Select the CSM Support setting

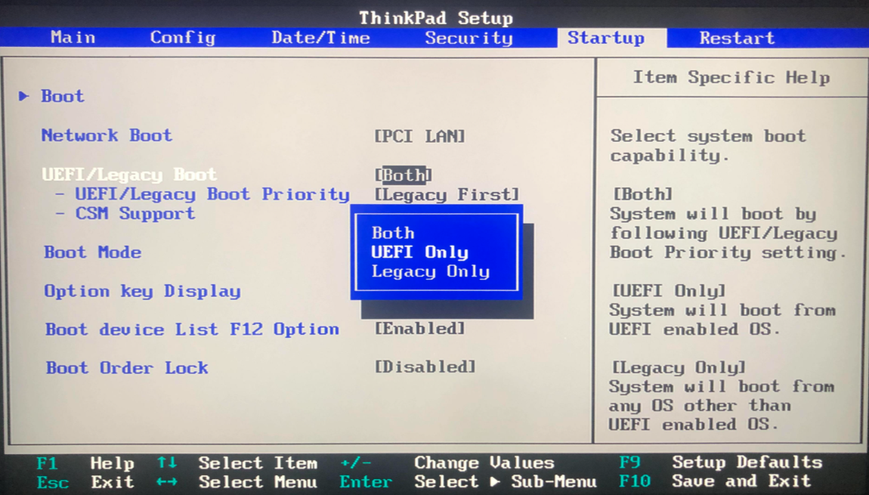coord(135,213)
